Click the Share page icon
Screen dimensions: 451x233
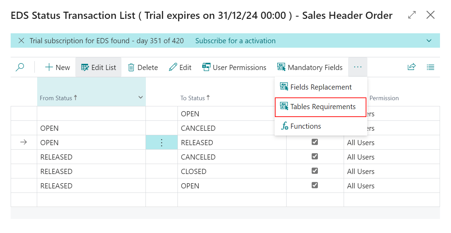click(411, 67)
